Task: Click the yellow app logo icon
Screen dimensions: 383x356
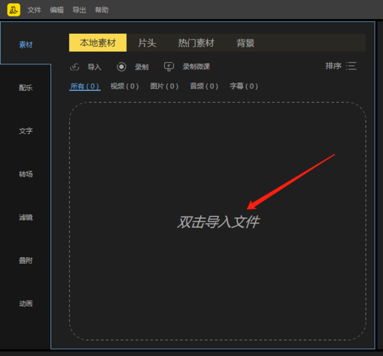Action: pos(13,10)
